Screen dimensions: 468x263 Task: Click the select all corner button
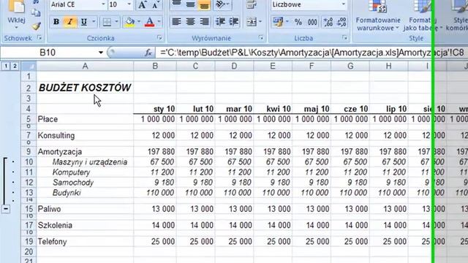coord(29,66)
